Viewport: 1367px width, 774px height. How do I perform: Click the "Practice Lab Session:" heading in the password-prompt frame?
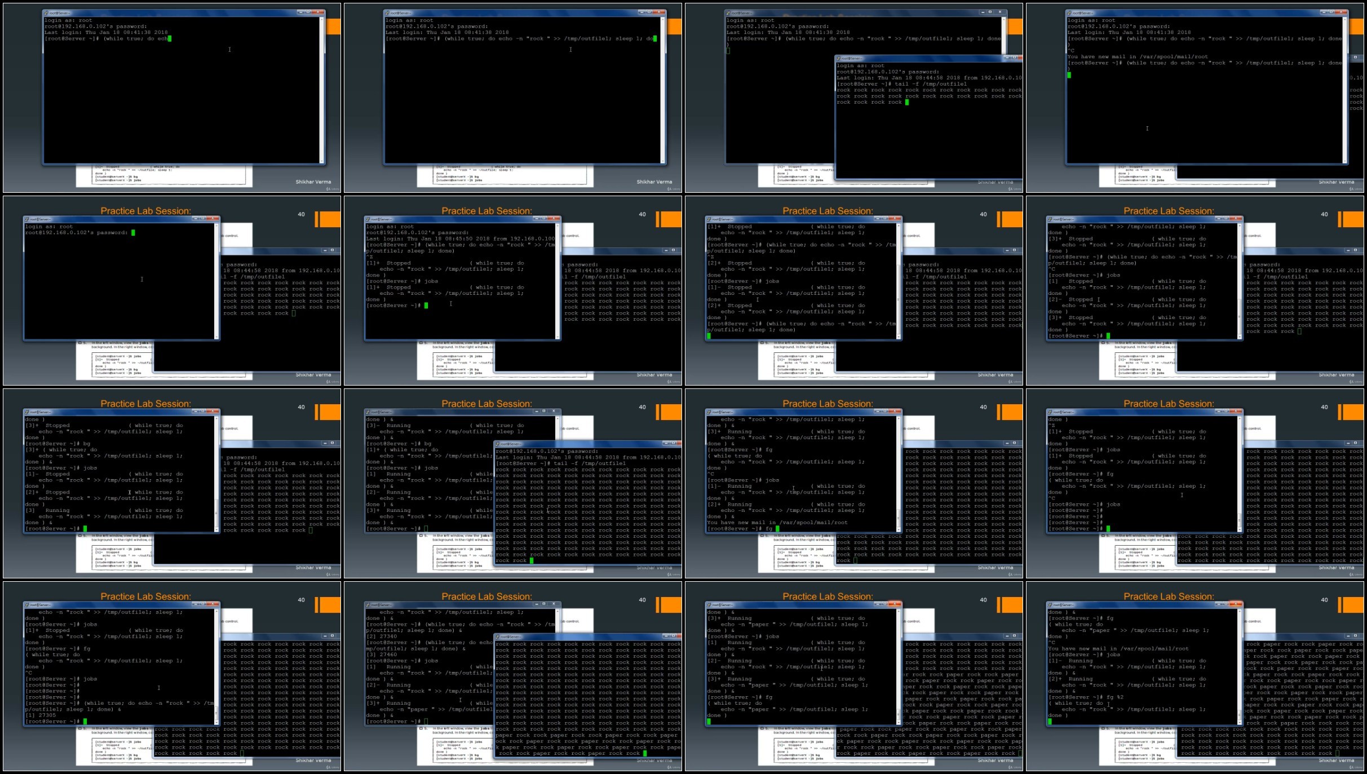[145, 211]
